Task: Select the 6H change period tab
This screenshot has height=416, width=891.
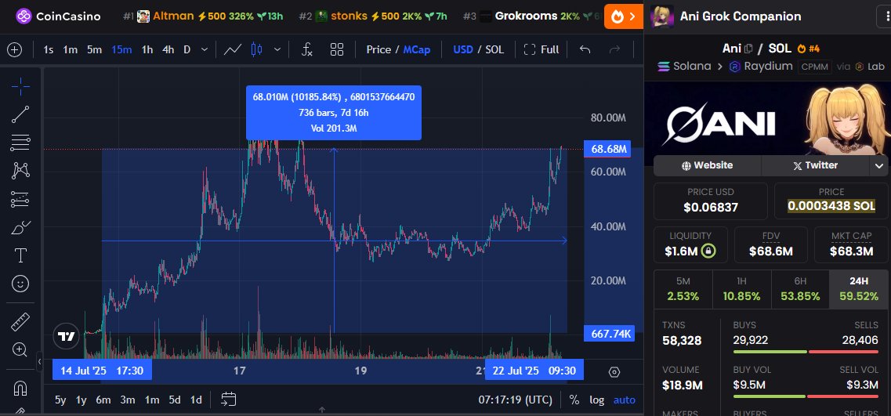Action: click(x=799, y=289)
